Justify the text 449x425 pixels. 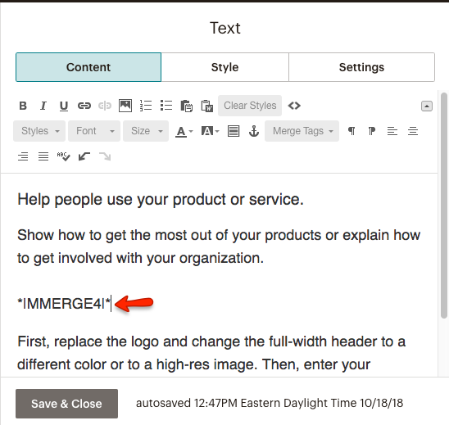[x=43, y=156]
